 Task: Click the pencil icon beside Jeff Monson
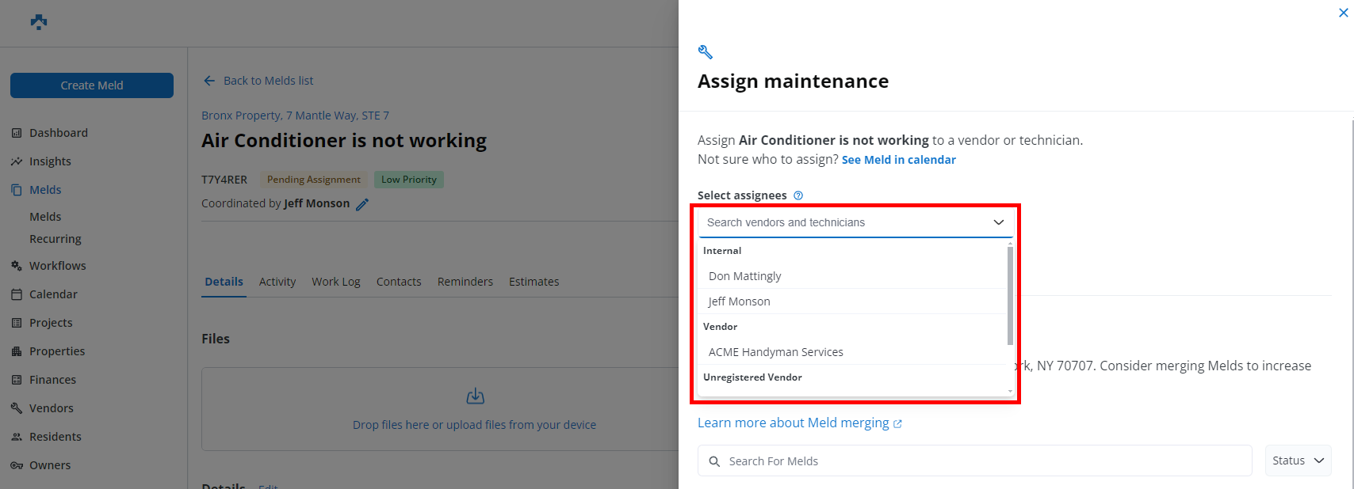(x=362, y=204)
